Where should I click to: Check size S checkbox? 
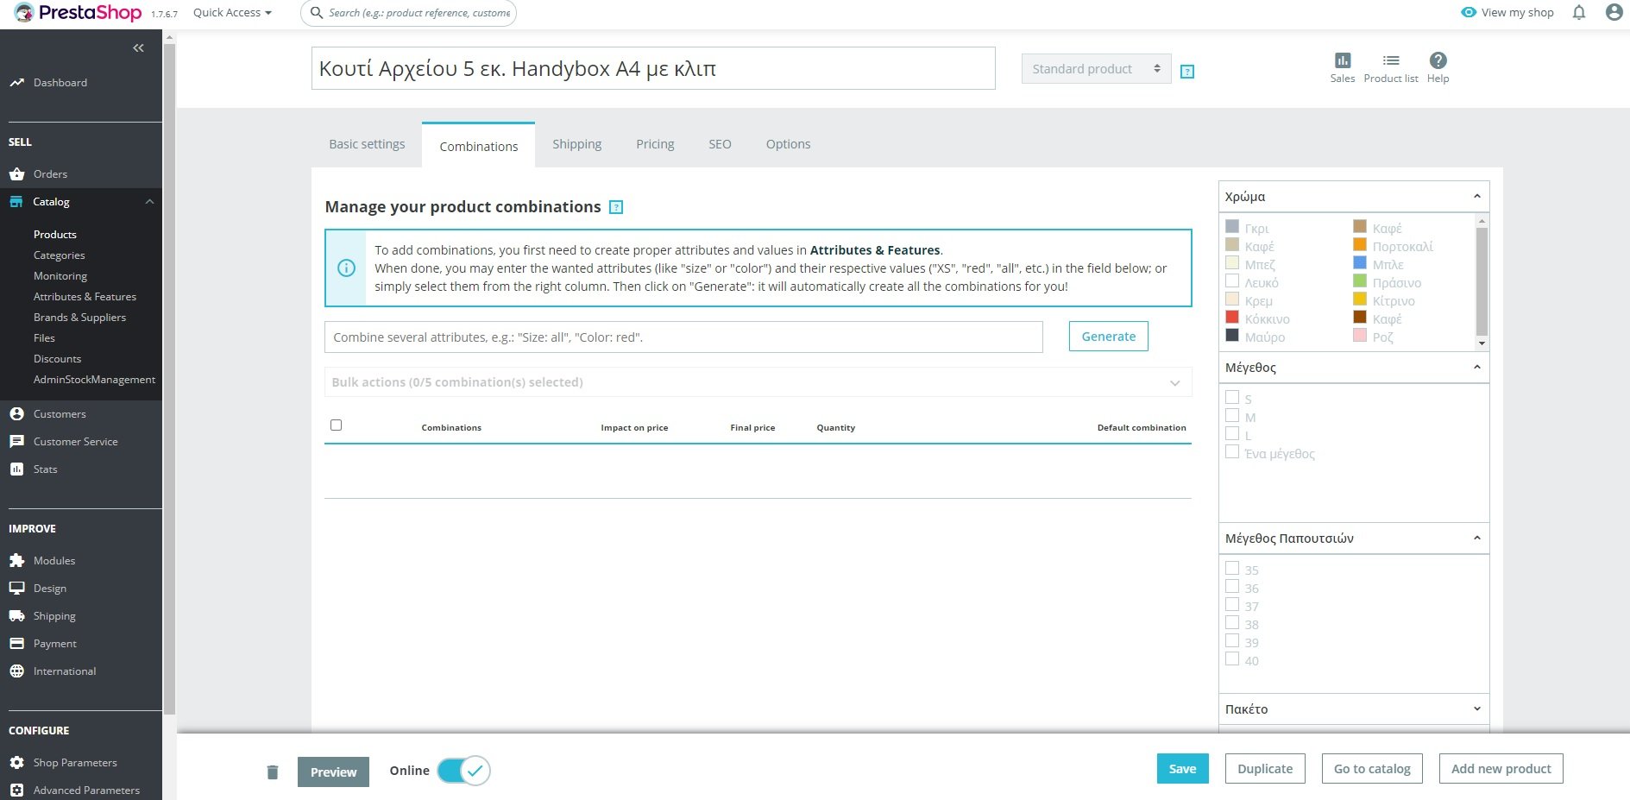1232,398
